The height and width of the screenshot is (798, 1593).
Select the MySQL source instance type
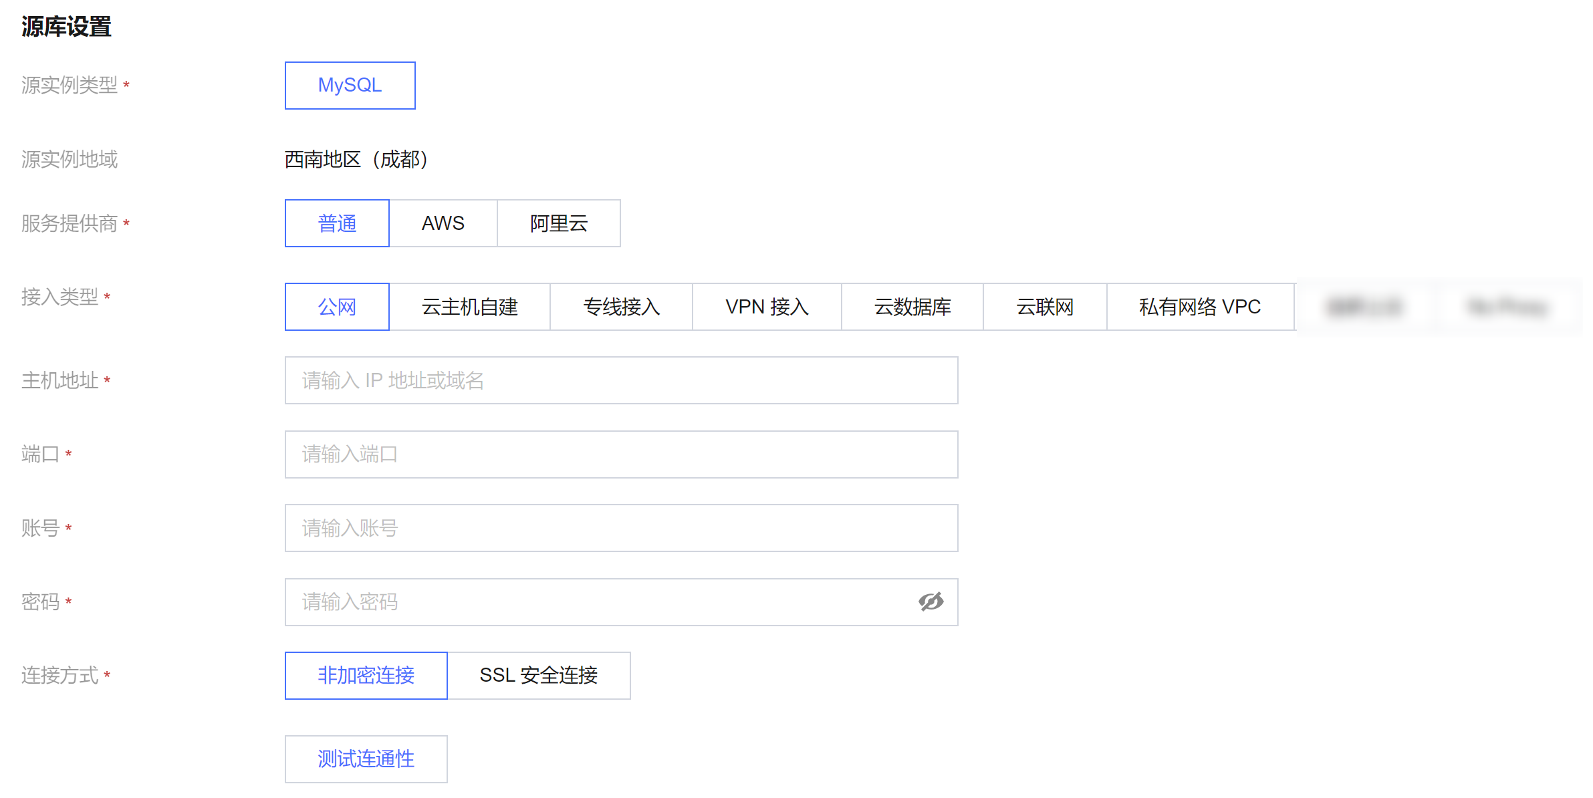click(350, 85)
